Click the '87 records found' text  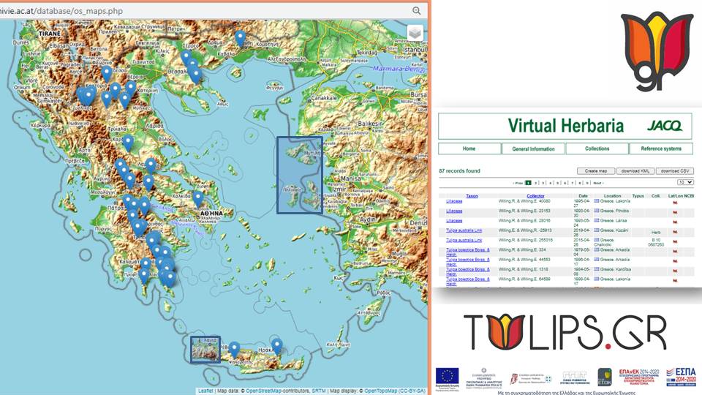coord(459,170)
